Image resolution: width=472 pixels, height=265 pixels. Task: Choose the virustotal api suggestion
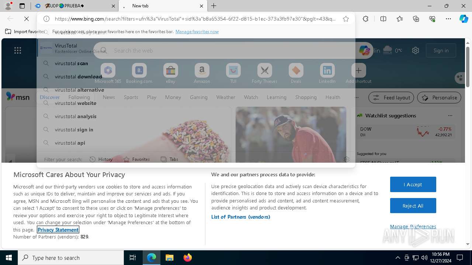[195, 143]
